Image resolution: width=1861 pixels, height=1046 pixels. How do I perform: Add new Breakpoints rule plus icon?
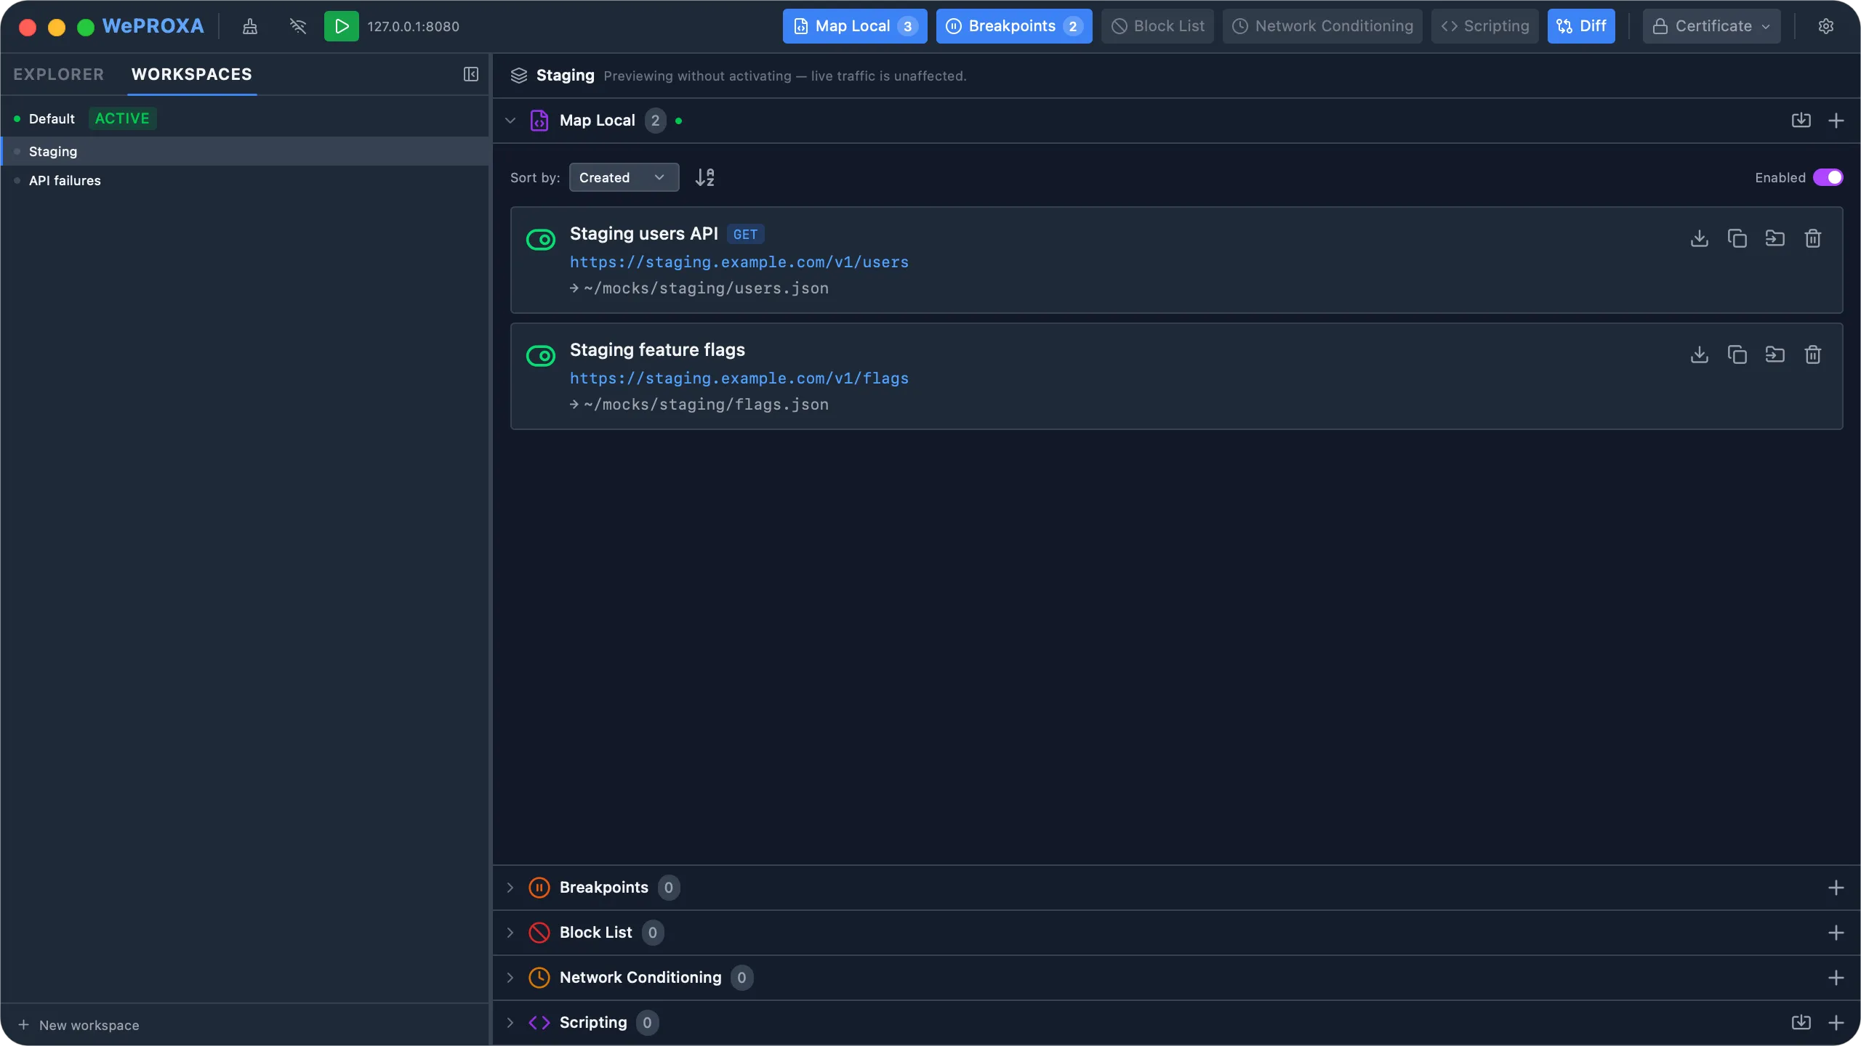1836,888
